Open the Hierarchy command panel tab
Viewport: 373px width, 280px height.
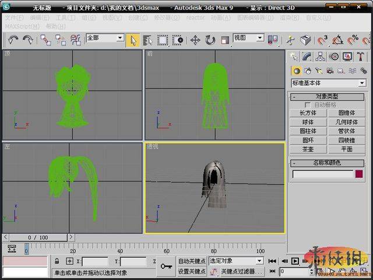click(321, 57)
